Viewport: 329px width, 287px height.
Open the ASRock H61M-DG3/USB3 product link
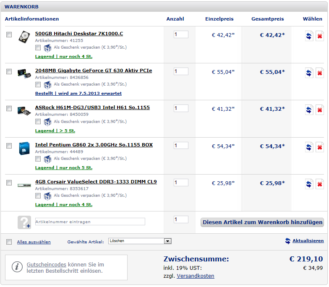coord(92,107)
